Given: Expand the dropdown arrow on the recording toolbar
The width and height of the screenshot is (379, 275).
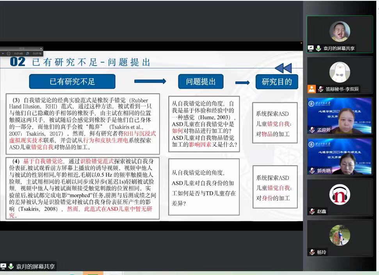Looking at the screenshot, I should click(x=3, y=53).
